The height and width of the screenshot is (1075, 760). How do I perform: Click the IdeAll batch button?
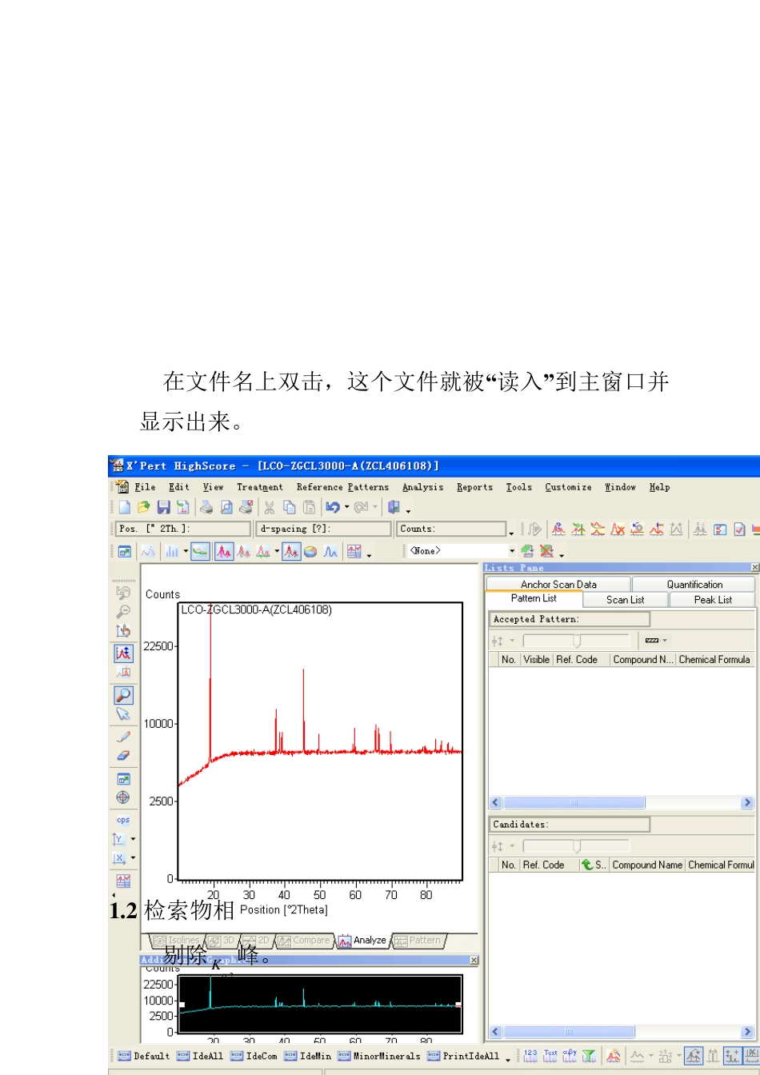coord(200,1056)
